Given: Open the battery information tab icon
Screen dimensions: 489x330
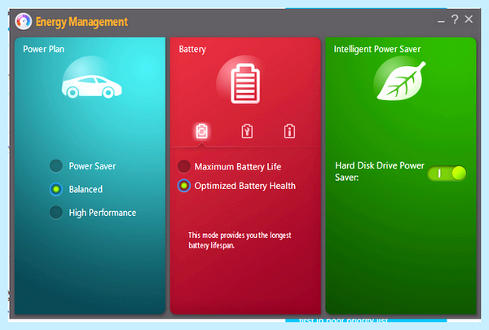Looking at the screenshot, I should point(289,131).
